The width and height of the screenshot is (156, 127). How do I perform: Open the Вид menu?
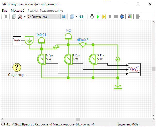[5, 10]
